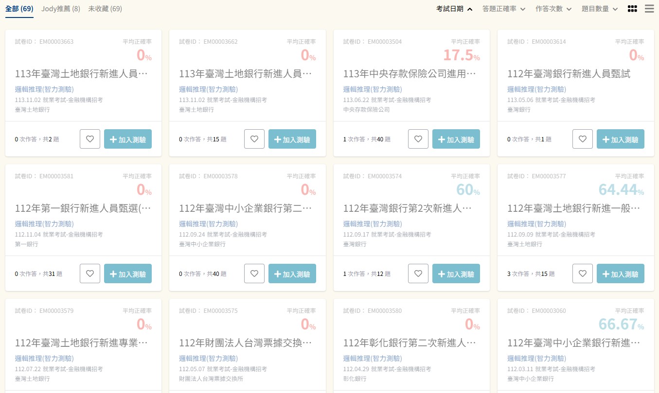Click exam ID EM00003575 text
Screen dimensions: 659x393
(221, 311)
